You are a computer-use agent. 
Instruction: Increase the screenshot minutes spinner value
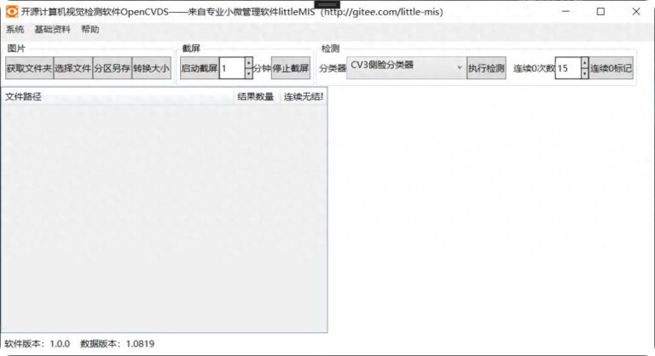248,63
